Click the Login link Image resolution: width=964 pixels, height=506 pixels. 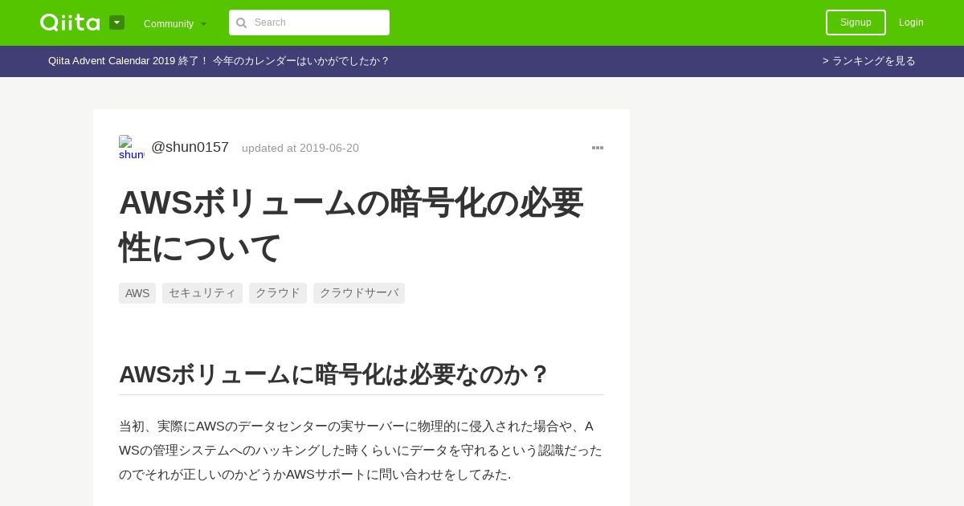coord(911,22)
